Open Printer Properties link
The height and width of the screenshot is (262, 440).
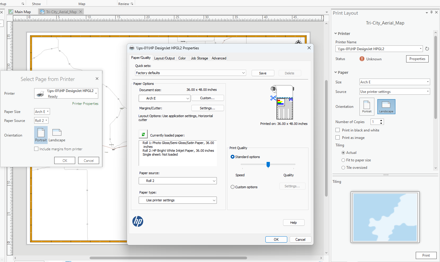click(85, 103)
